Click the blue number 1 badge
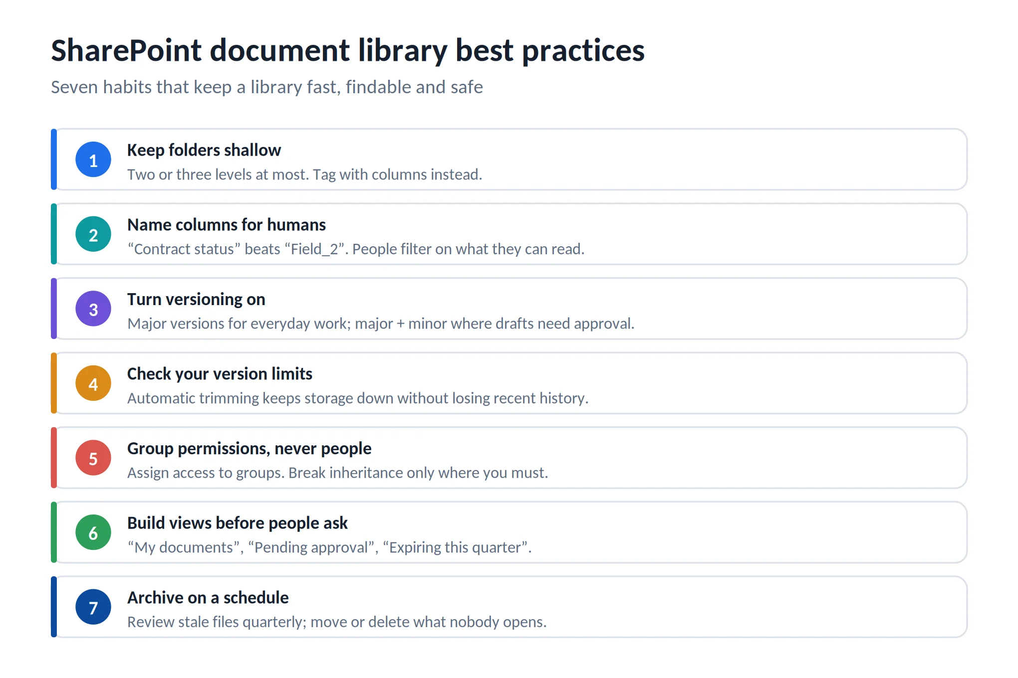The image size is (1018, 678). (x=93, y=160)
